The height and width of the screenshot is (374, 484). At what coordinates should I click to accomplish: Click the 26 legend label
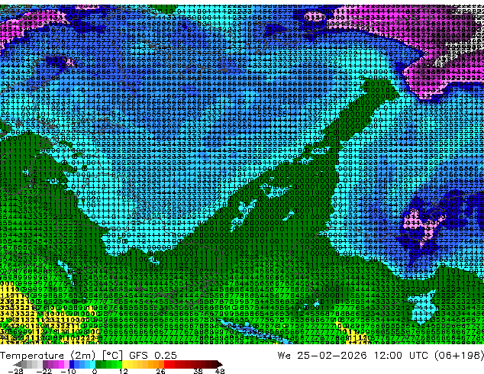tap(160, 371)
